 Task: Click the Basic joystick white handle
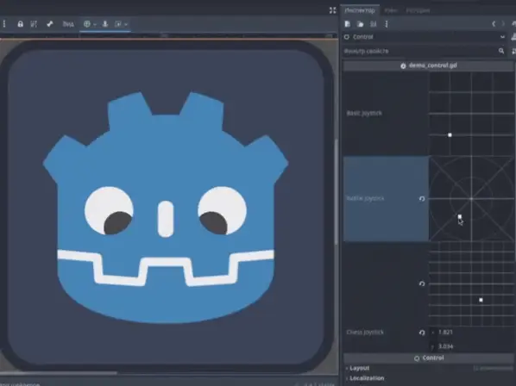[x=450, y=135]
